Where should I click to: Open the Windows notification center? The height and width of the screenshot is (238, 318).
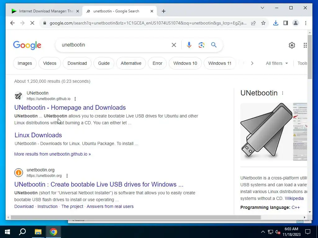click(x=308, y=232)
